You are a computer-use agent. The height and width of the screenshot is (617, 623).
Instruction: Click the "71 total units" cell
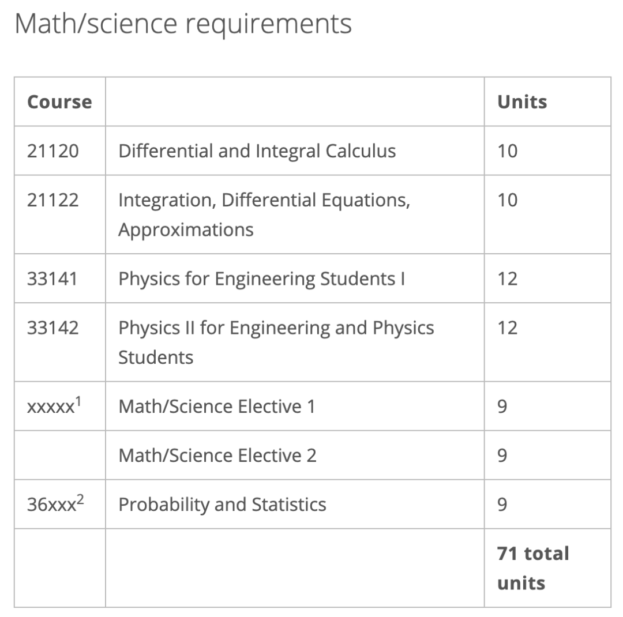click(533, 568)
